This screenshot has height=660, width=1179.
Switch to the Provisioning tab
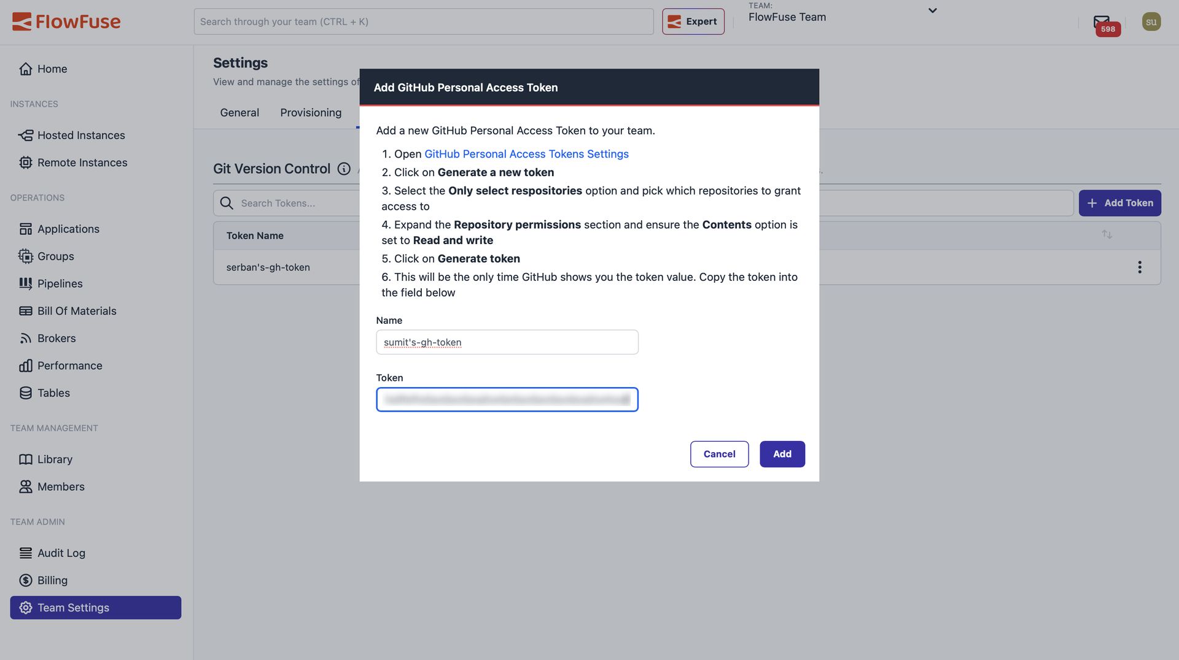point(311,112)
